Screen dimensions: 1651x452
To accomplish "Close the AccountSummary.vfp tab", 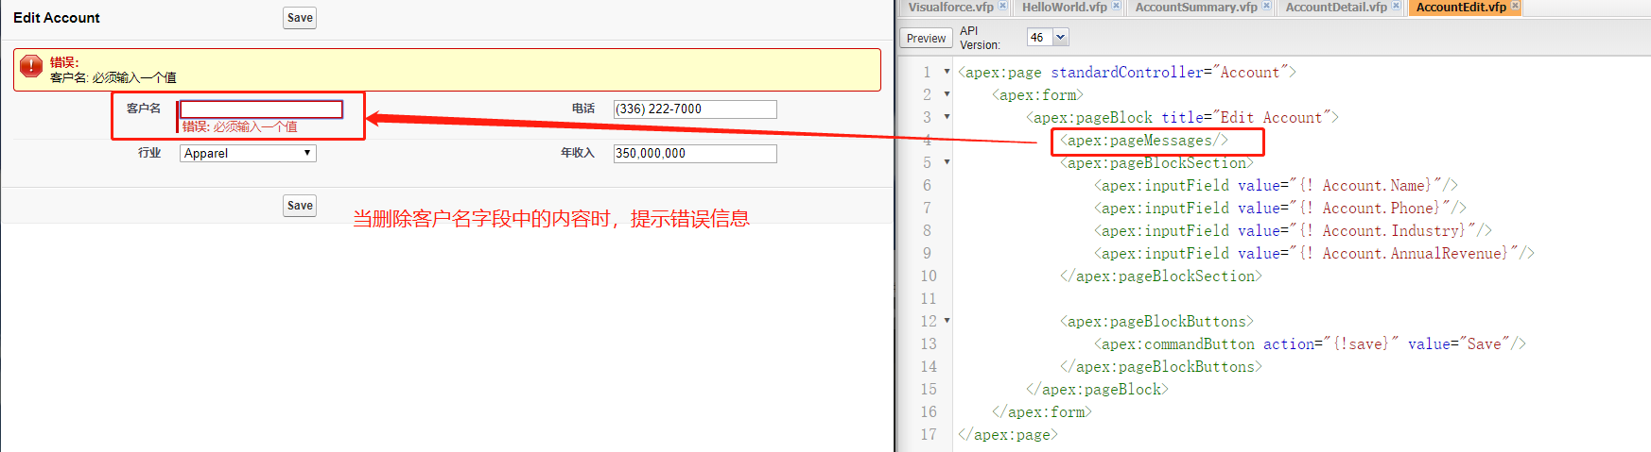I will (1266, 6).
